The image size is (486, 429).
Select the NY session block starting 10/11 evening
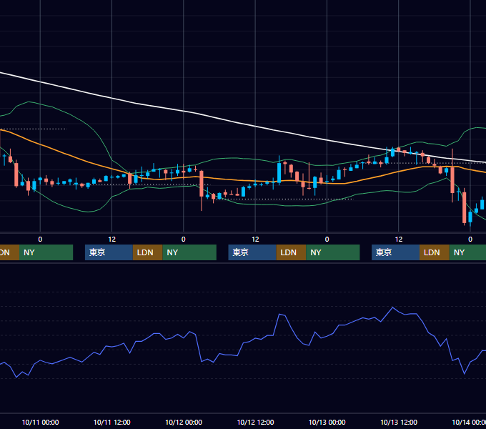pos(189,252)
